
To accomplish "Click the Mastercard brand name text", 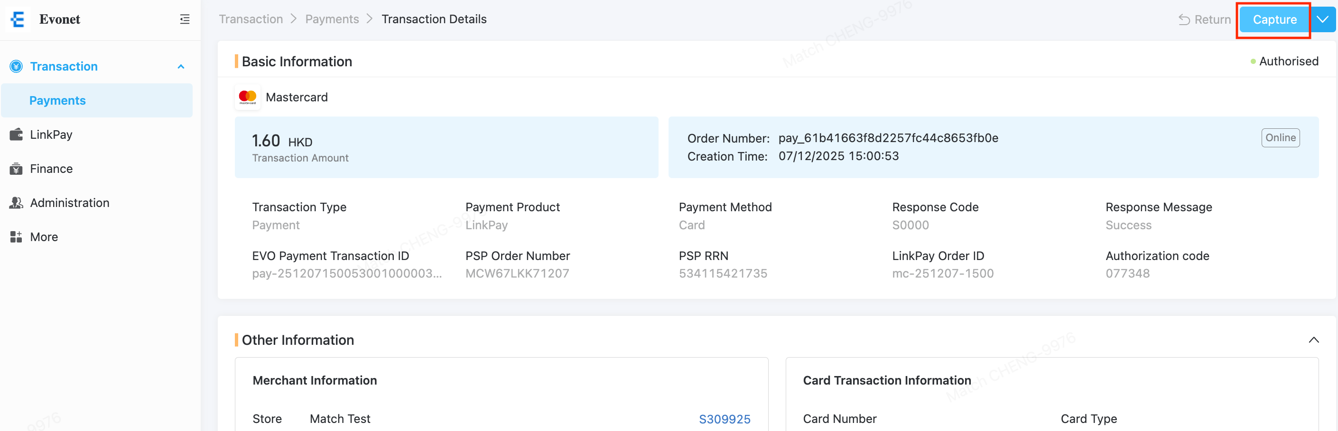I will (x=297, y=97).
